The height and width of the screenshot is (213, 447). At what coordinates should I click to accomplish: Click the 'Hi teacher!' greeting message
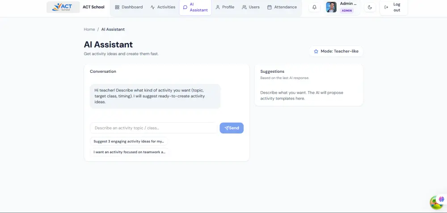coord(155,96)
